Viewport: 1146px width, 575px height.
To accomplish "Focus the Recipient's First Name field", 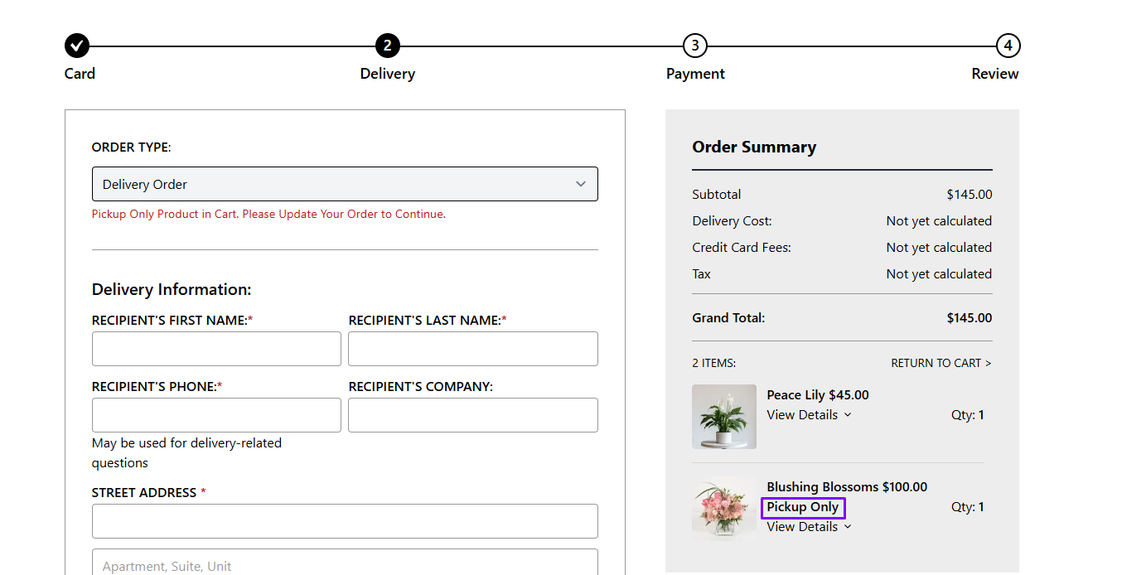I will pyautogui.click(x=216, y=349).
